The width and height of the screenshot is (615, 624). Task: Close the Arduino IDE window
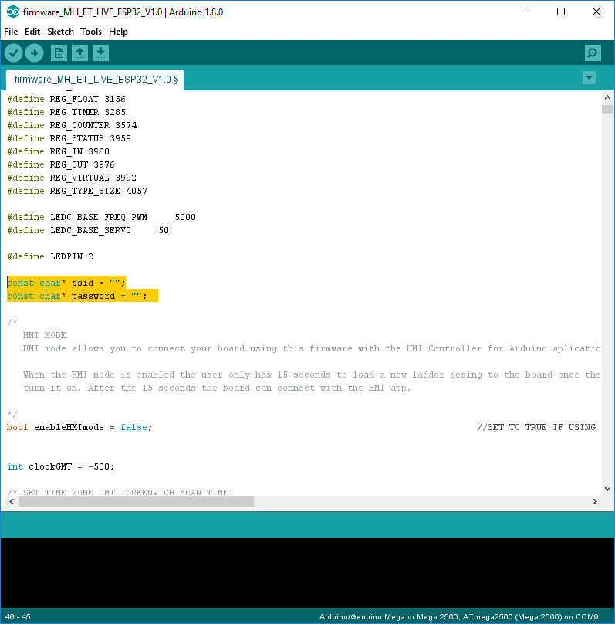[x=596, y=12]
